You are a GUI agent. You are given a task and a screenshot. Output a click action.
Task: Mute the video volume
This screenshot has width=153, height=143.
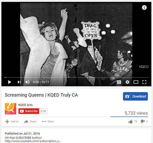pos(27,82)
